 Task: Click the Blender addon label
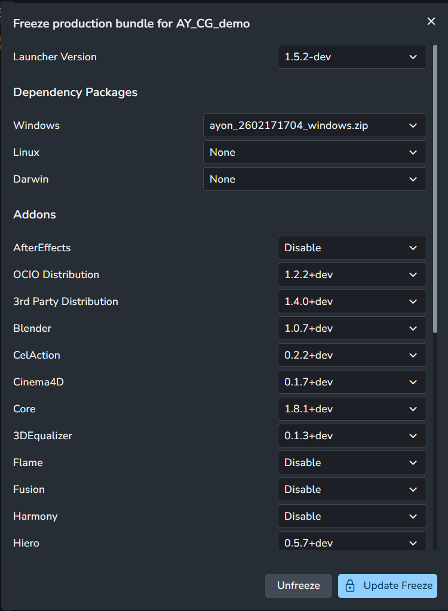(x=32, y=329)
